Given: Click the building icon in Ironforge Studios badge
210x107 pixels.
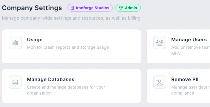Looking at the screenshot, I should pos(72,8).
